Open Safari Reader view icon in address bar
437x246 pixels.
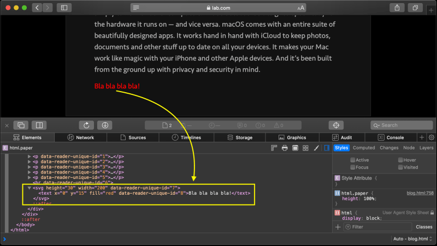point(136,8)
